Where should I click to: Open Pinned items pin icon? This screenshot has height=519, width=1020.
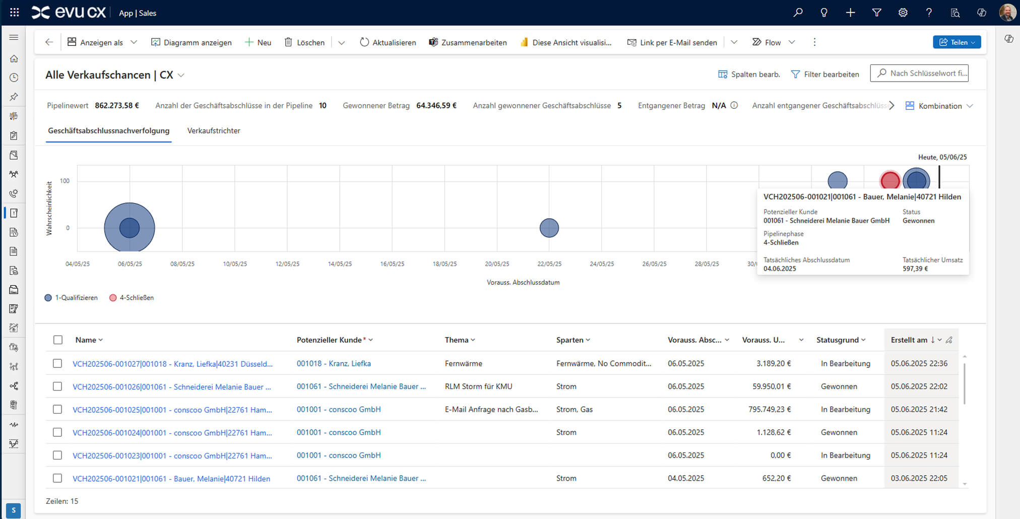pyautogui.click(x=14, y=97)
